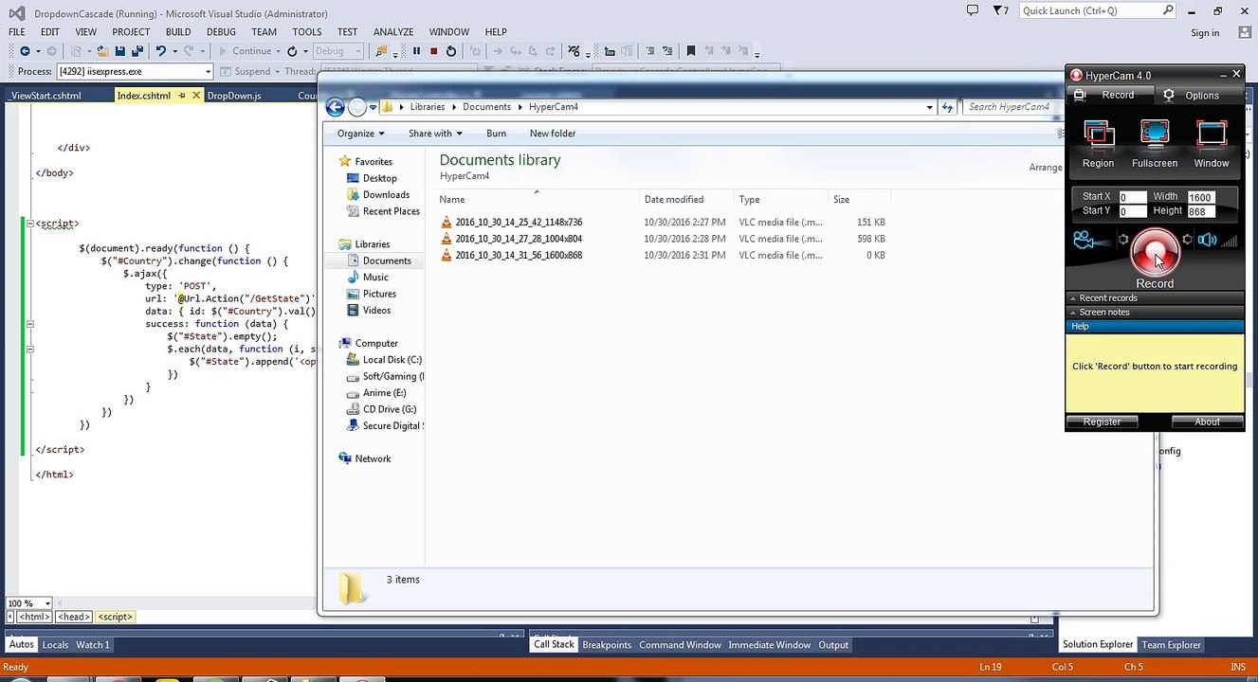Click Save All icon in toolbar
Screen dimensions: 1258x682
pos(137,51)
